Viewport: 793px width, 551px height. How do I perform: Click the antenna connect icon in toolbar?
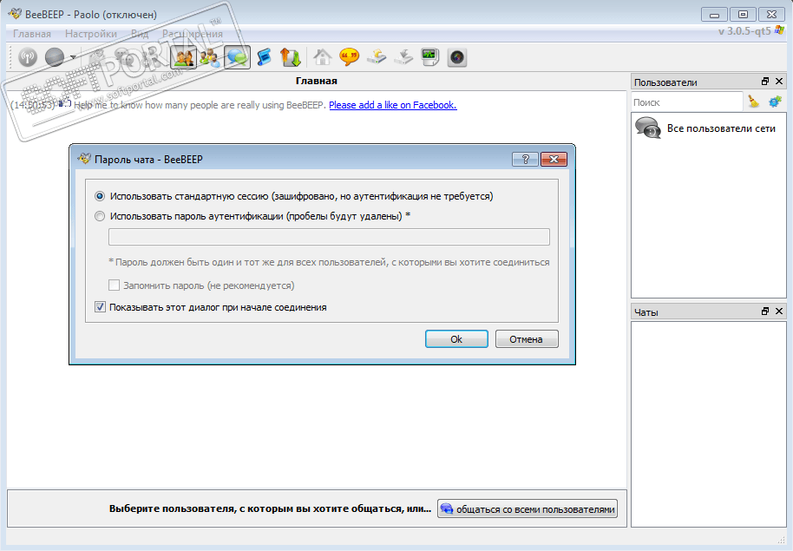[28, 57]
